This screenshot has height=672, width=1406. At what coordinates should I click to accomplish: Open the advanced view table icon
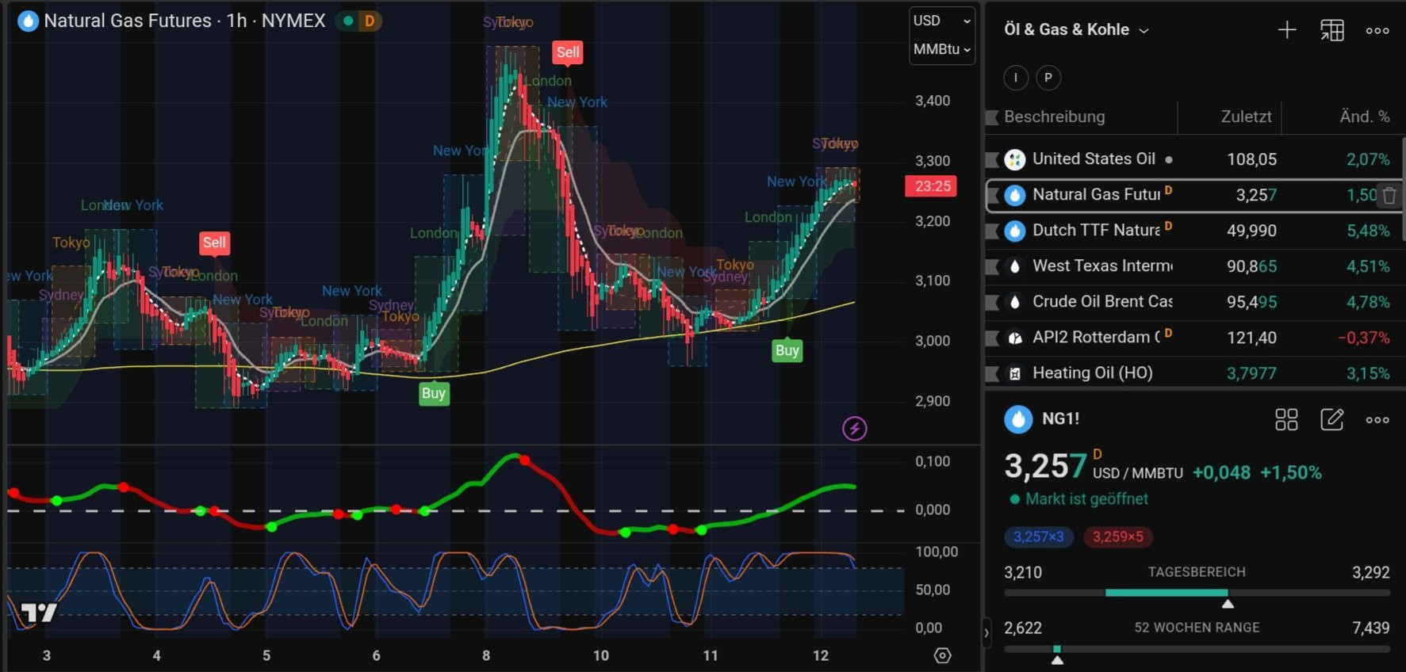(1331, 30)
